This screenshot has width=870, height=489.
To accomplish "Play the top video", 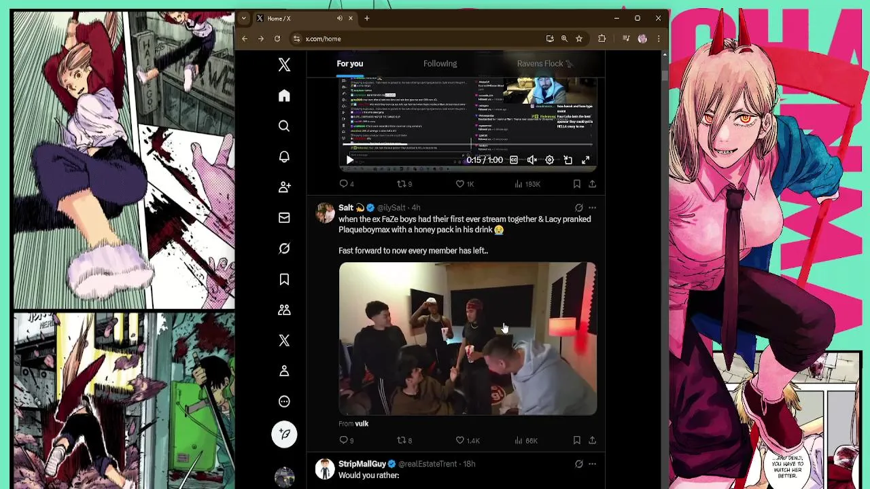I will tap(349, 160).
